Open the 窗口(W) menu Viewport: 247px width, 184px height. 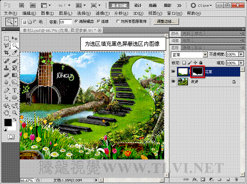point(175,13)
